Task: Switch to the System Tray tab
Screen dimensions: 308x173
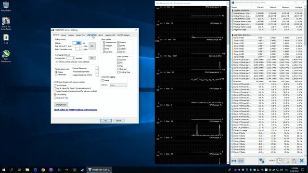Action: [80, 35]
